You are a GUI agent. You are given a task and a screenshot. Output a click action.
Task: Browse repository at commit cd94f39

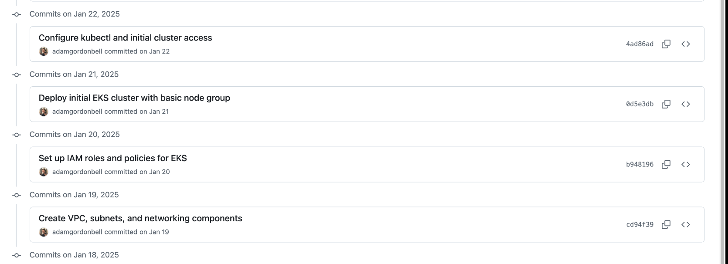point(686,225)
